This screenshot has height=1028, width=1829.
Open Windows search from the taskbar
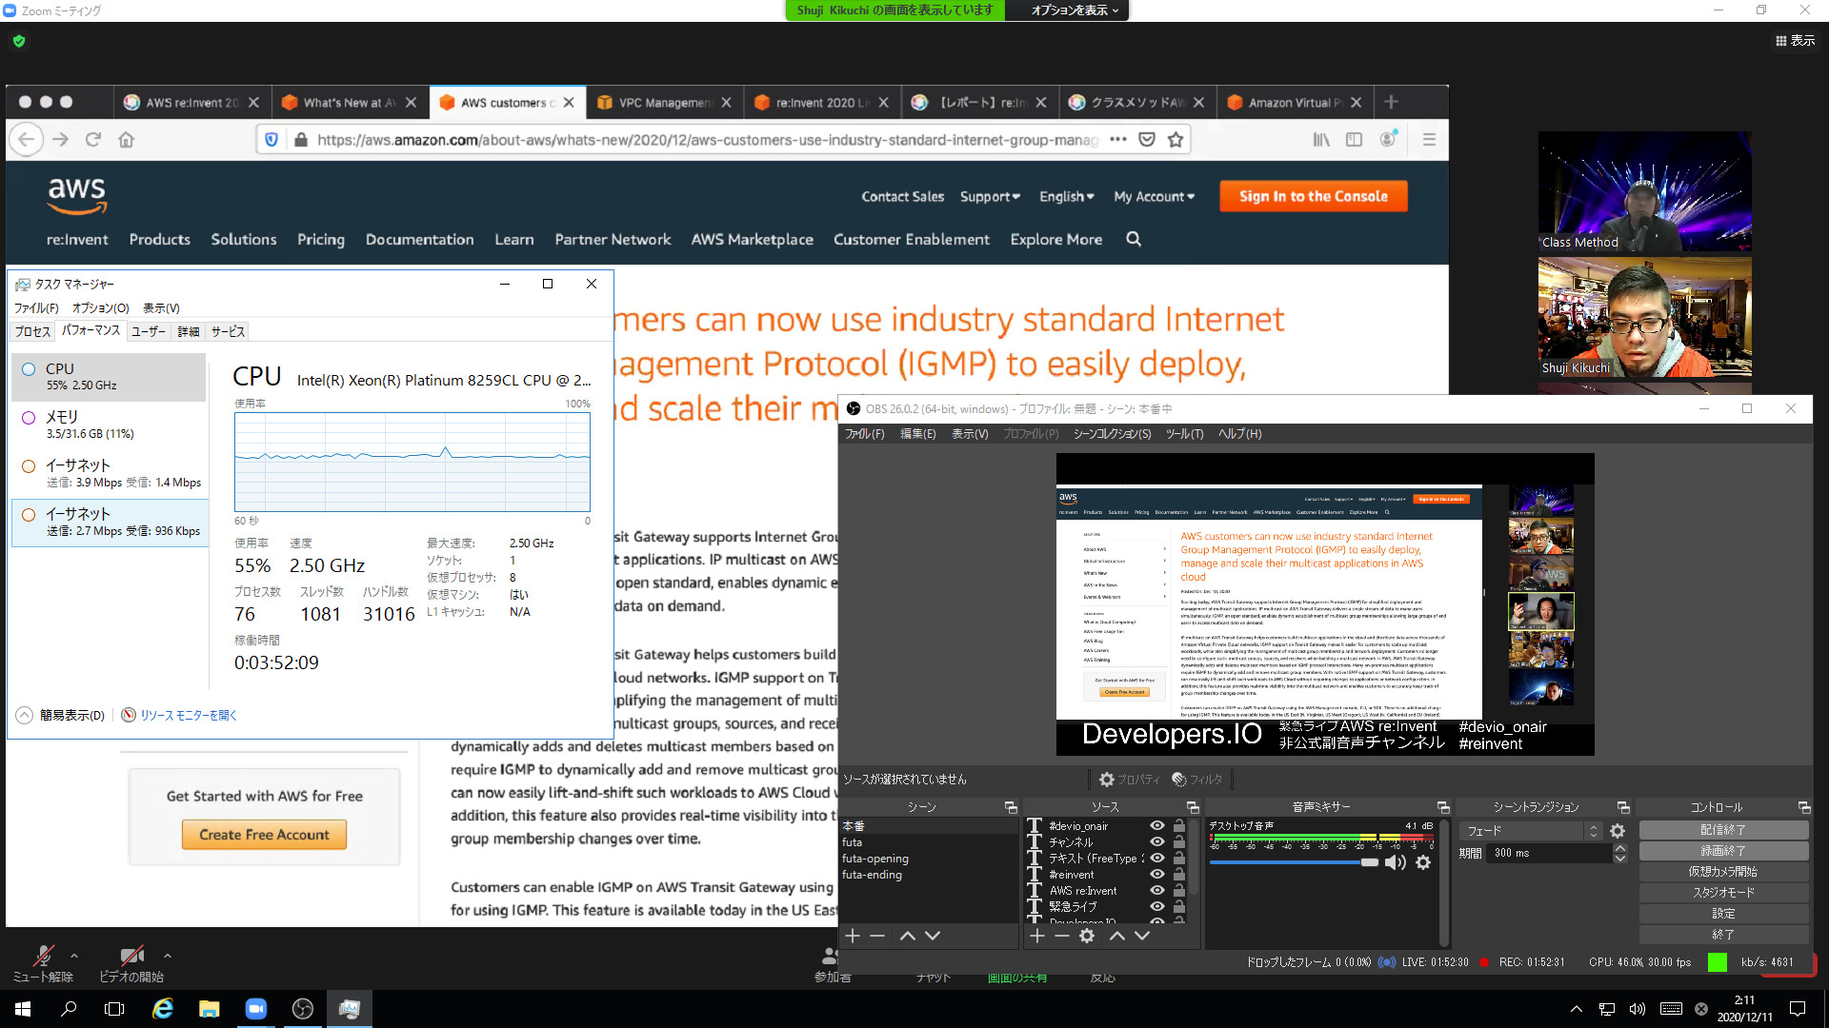(x=69, y=1009)
